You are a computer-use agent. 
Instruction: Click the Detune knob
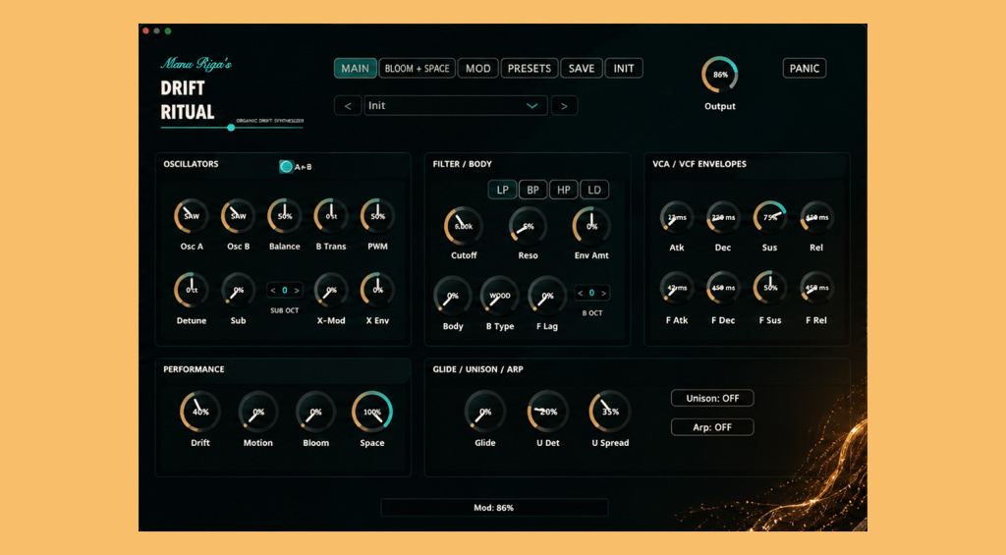pos(192,290)
